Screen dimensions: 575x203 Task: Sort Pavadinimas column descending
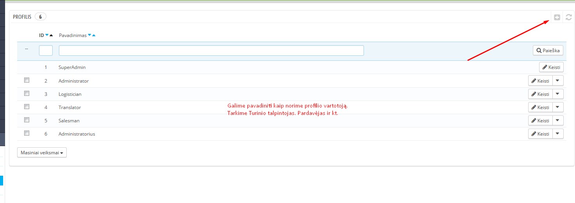pyautogui.click(x=89, y=35)
